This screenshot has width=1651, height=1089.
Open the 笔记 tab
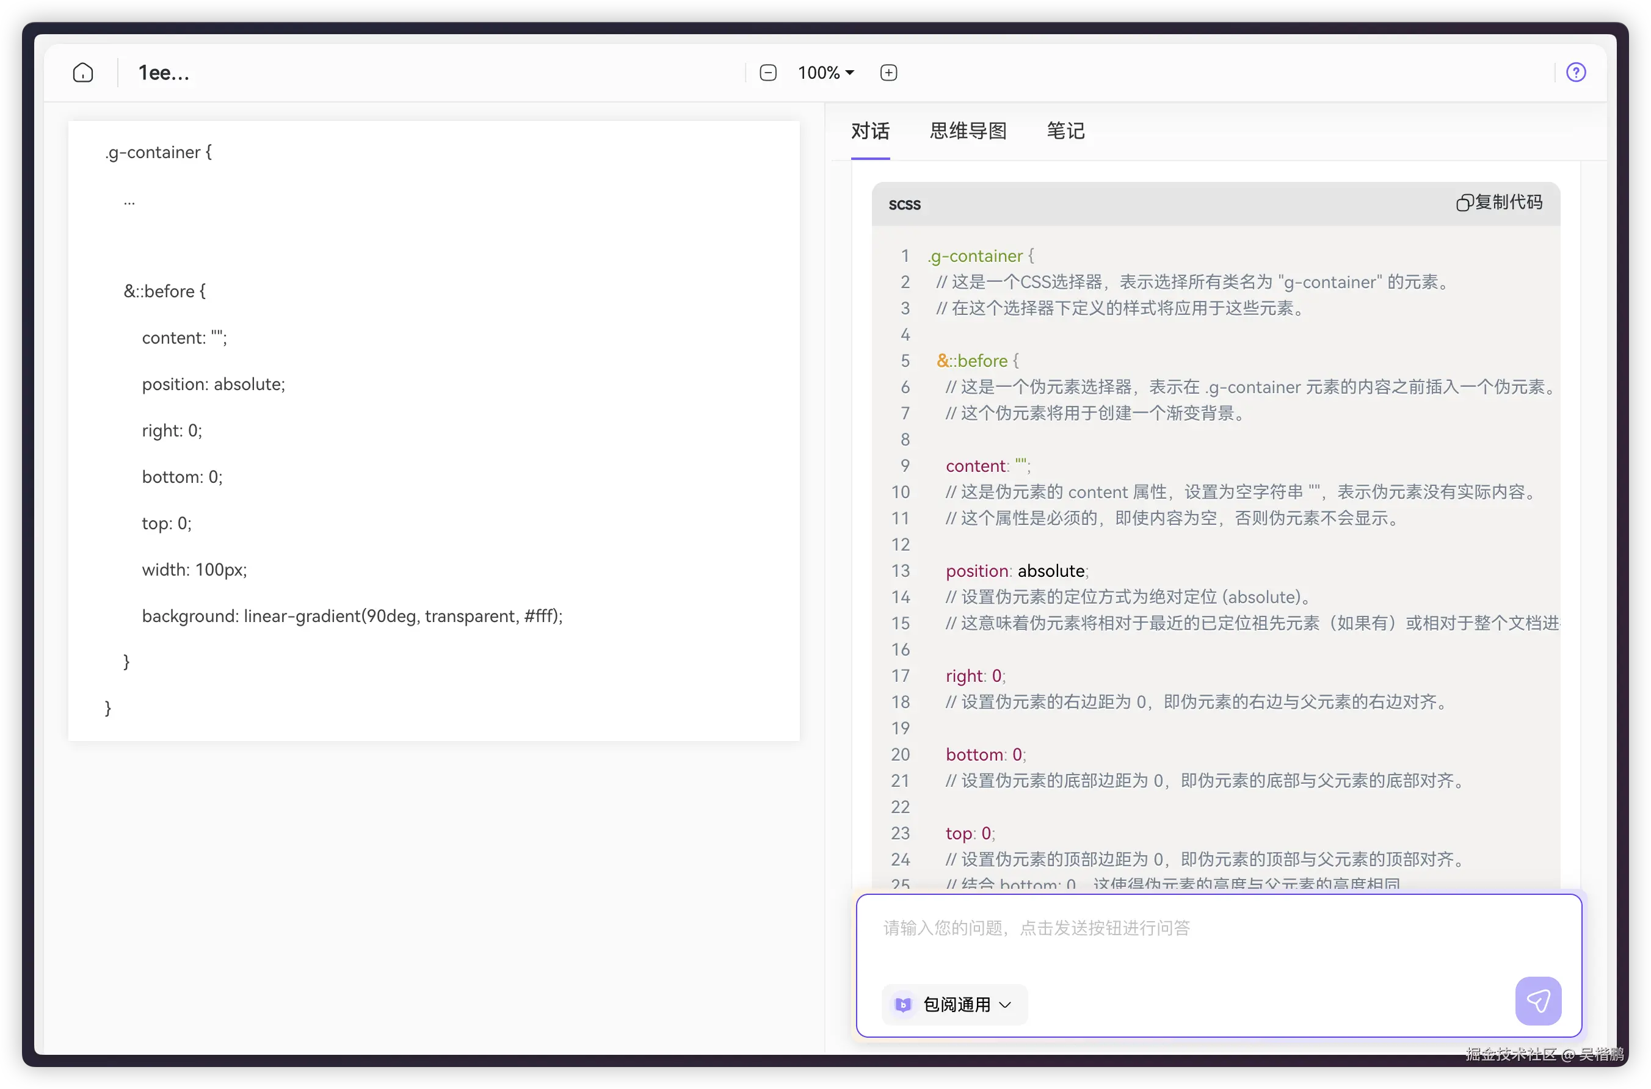[x=1065, y=131]
